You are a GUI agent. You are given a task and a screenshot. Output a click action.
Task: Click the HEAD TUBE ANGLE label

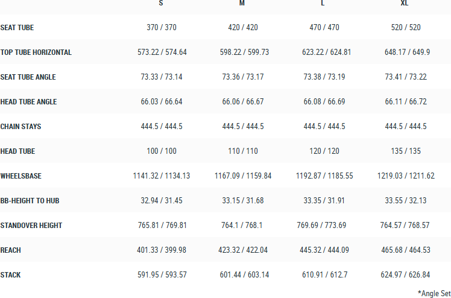pyautogui.click(x=29, y=102)
